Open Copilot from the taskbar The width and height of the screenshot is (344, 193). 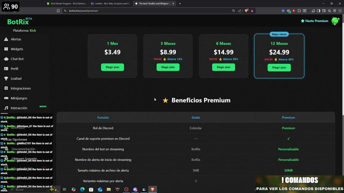[x=73, y=190]
